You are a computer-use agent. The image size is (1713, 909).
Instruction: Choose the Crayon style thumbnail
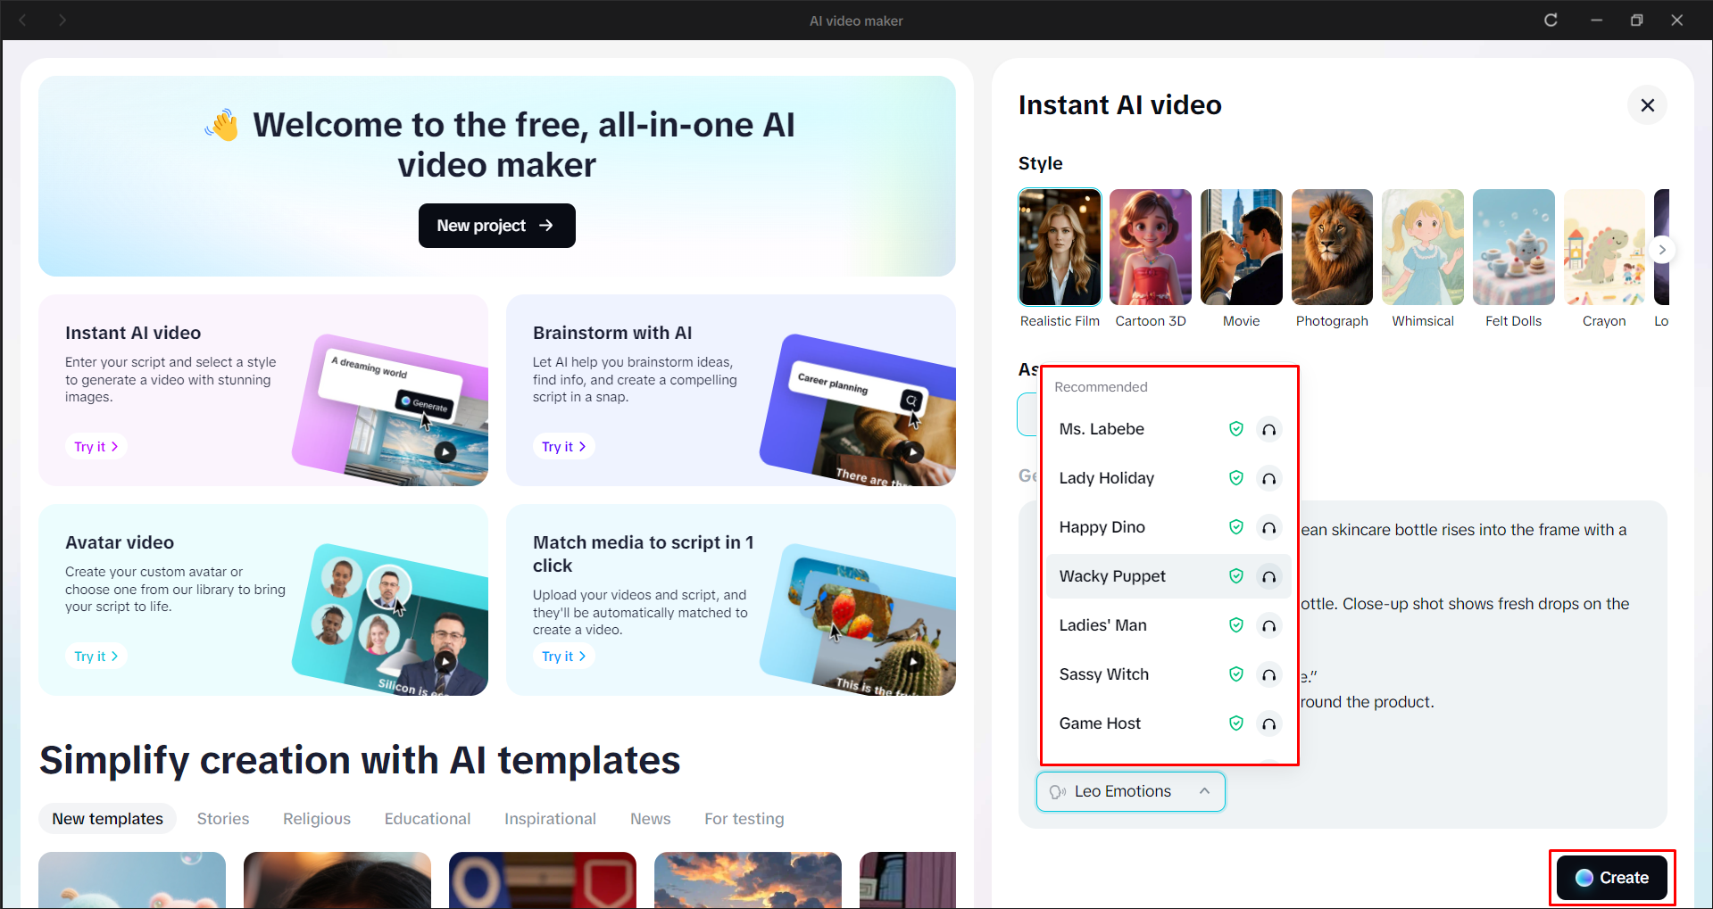click(x=1604, y=247)
